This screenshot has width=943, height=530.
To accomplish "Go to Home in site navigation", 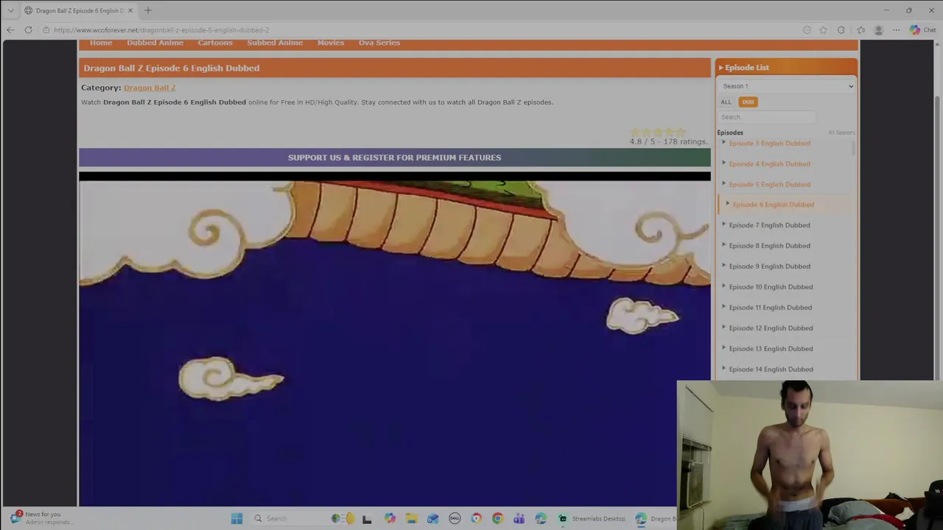I will tap(101, 43).
